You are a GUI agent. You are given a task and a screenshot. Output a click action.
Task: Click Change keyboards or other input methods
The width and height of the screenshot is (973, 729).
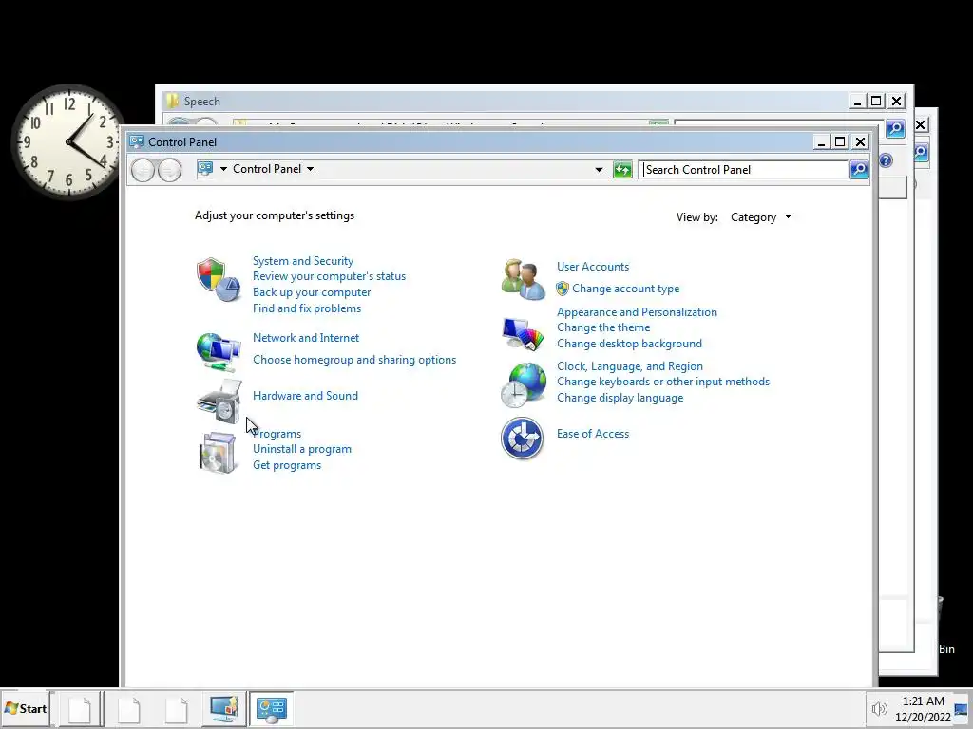(x=662, y=382)
